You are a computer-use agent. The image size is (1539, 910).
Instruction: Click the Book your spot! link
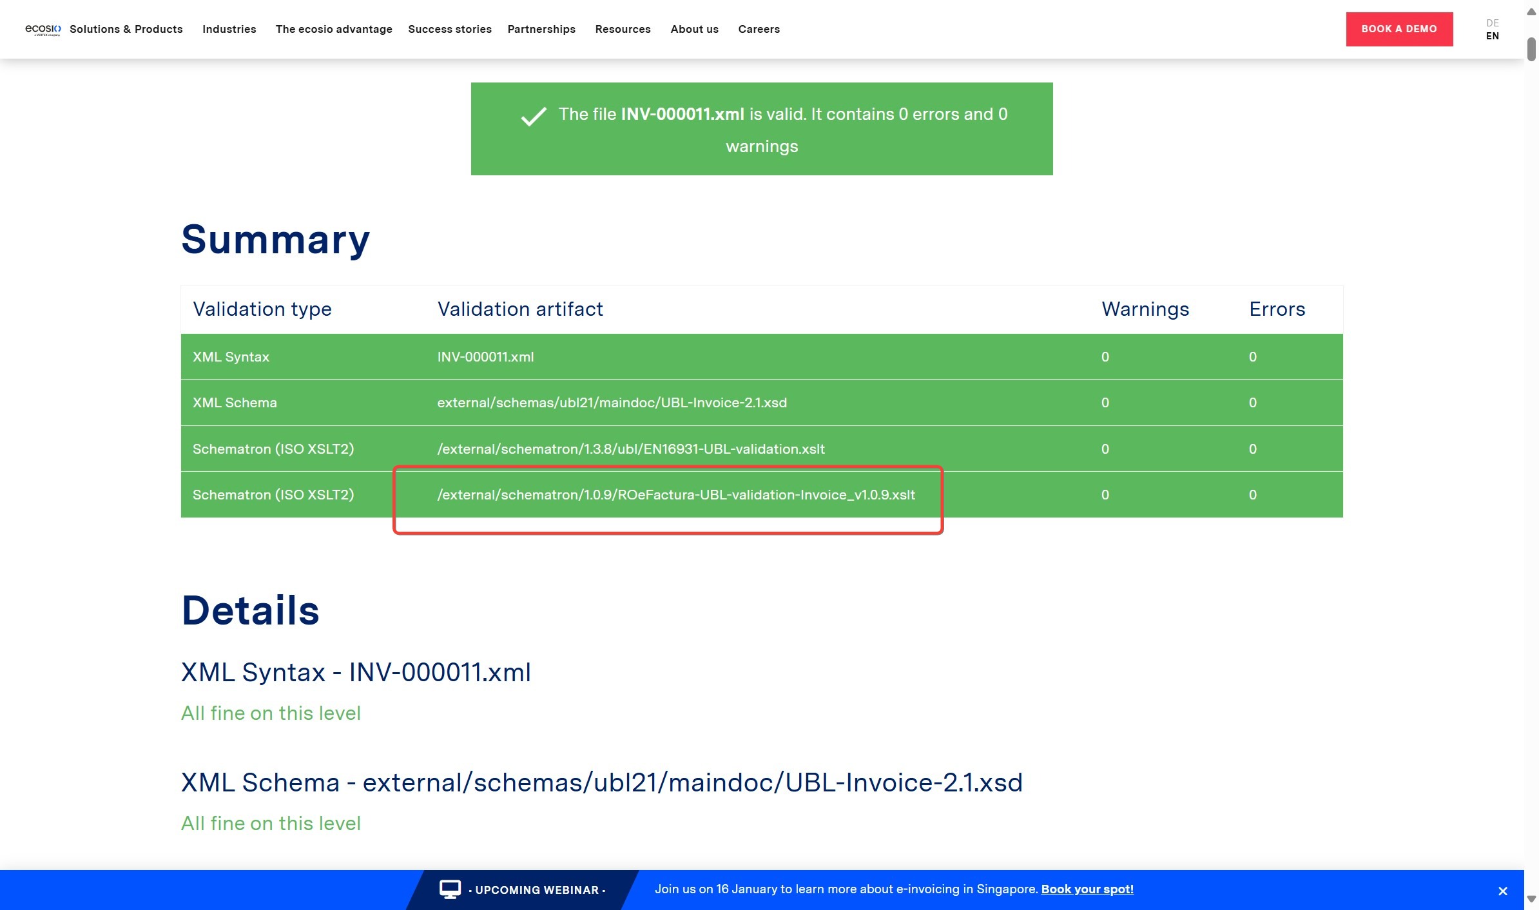1087,889
